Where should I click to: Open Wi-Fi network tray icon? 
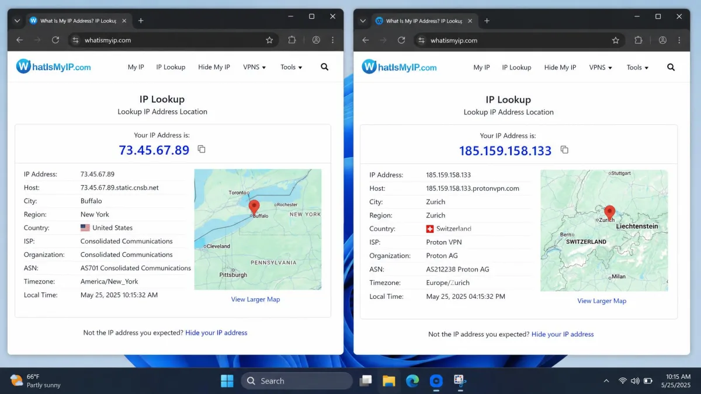point(623,381)
